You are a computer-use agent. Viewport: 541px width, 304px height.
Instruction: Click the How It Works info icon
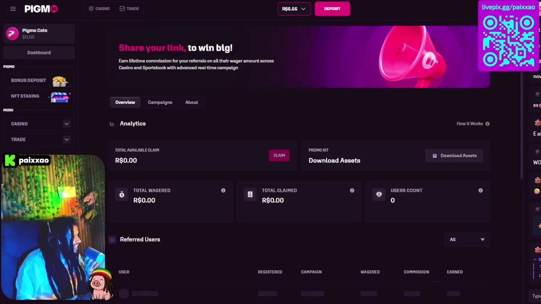487,124
